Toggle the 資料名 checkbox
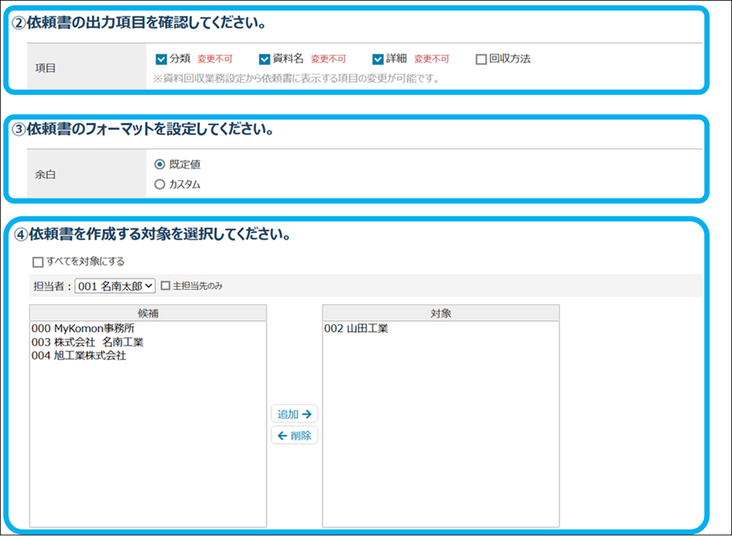The height and width of the screenshot is (539, 732). click(x=265, y=59)
